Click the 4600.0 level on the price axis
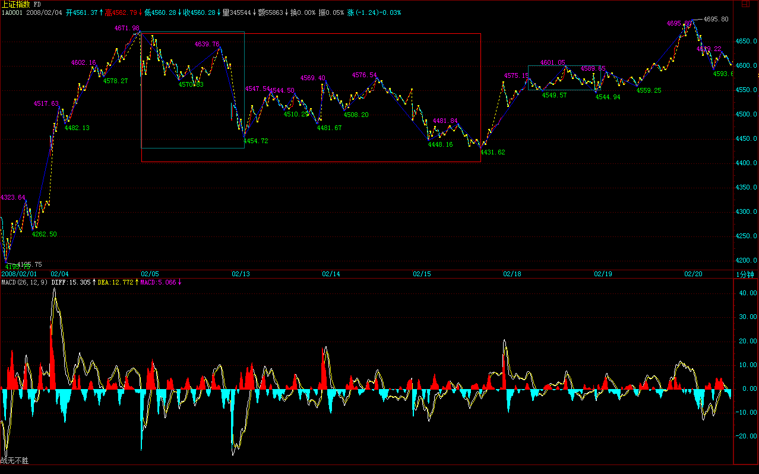This screenshot has height=474, width=759. [x=746, y=65]
